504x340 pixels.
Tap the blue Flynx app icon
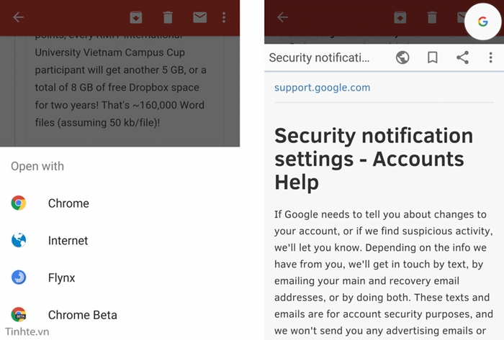tap(19, 277)
